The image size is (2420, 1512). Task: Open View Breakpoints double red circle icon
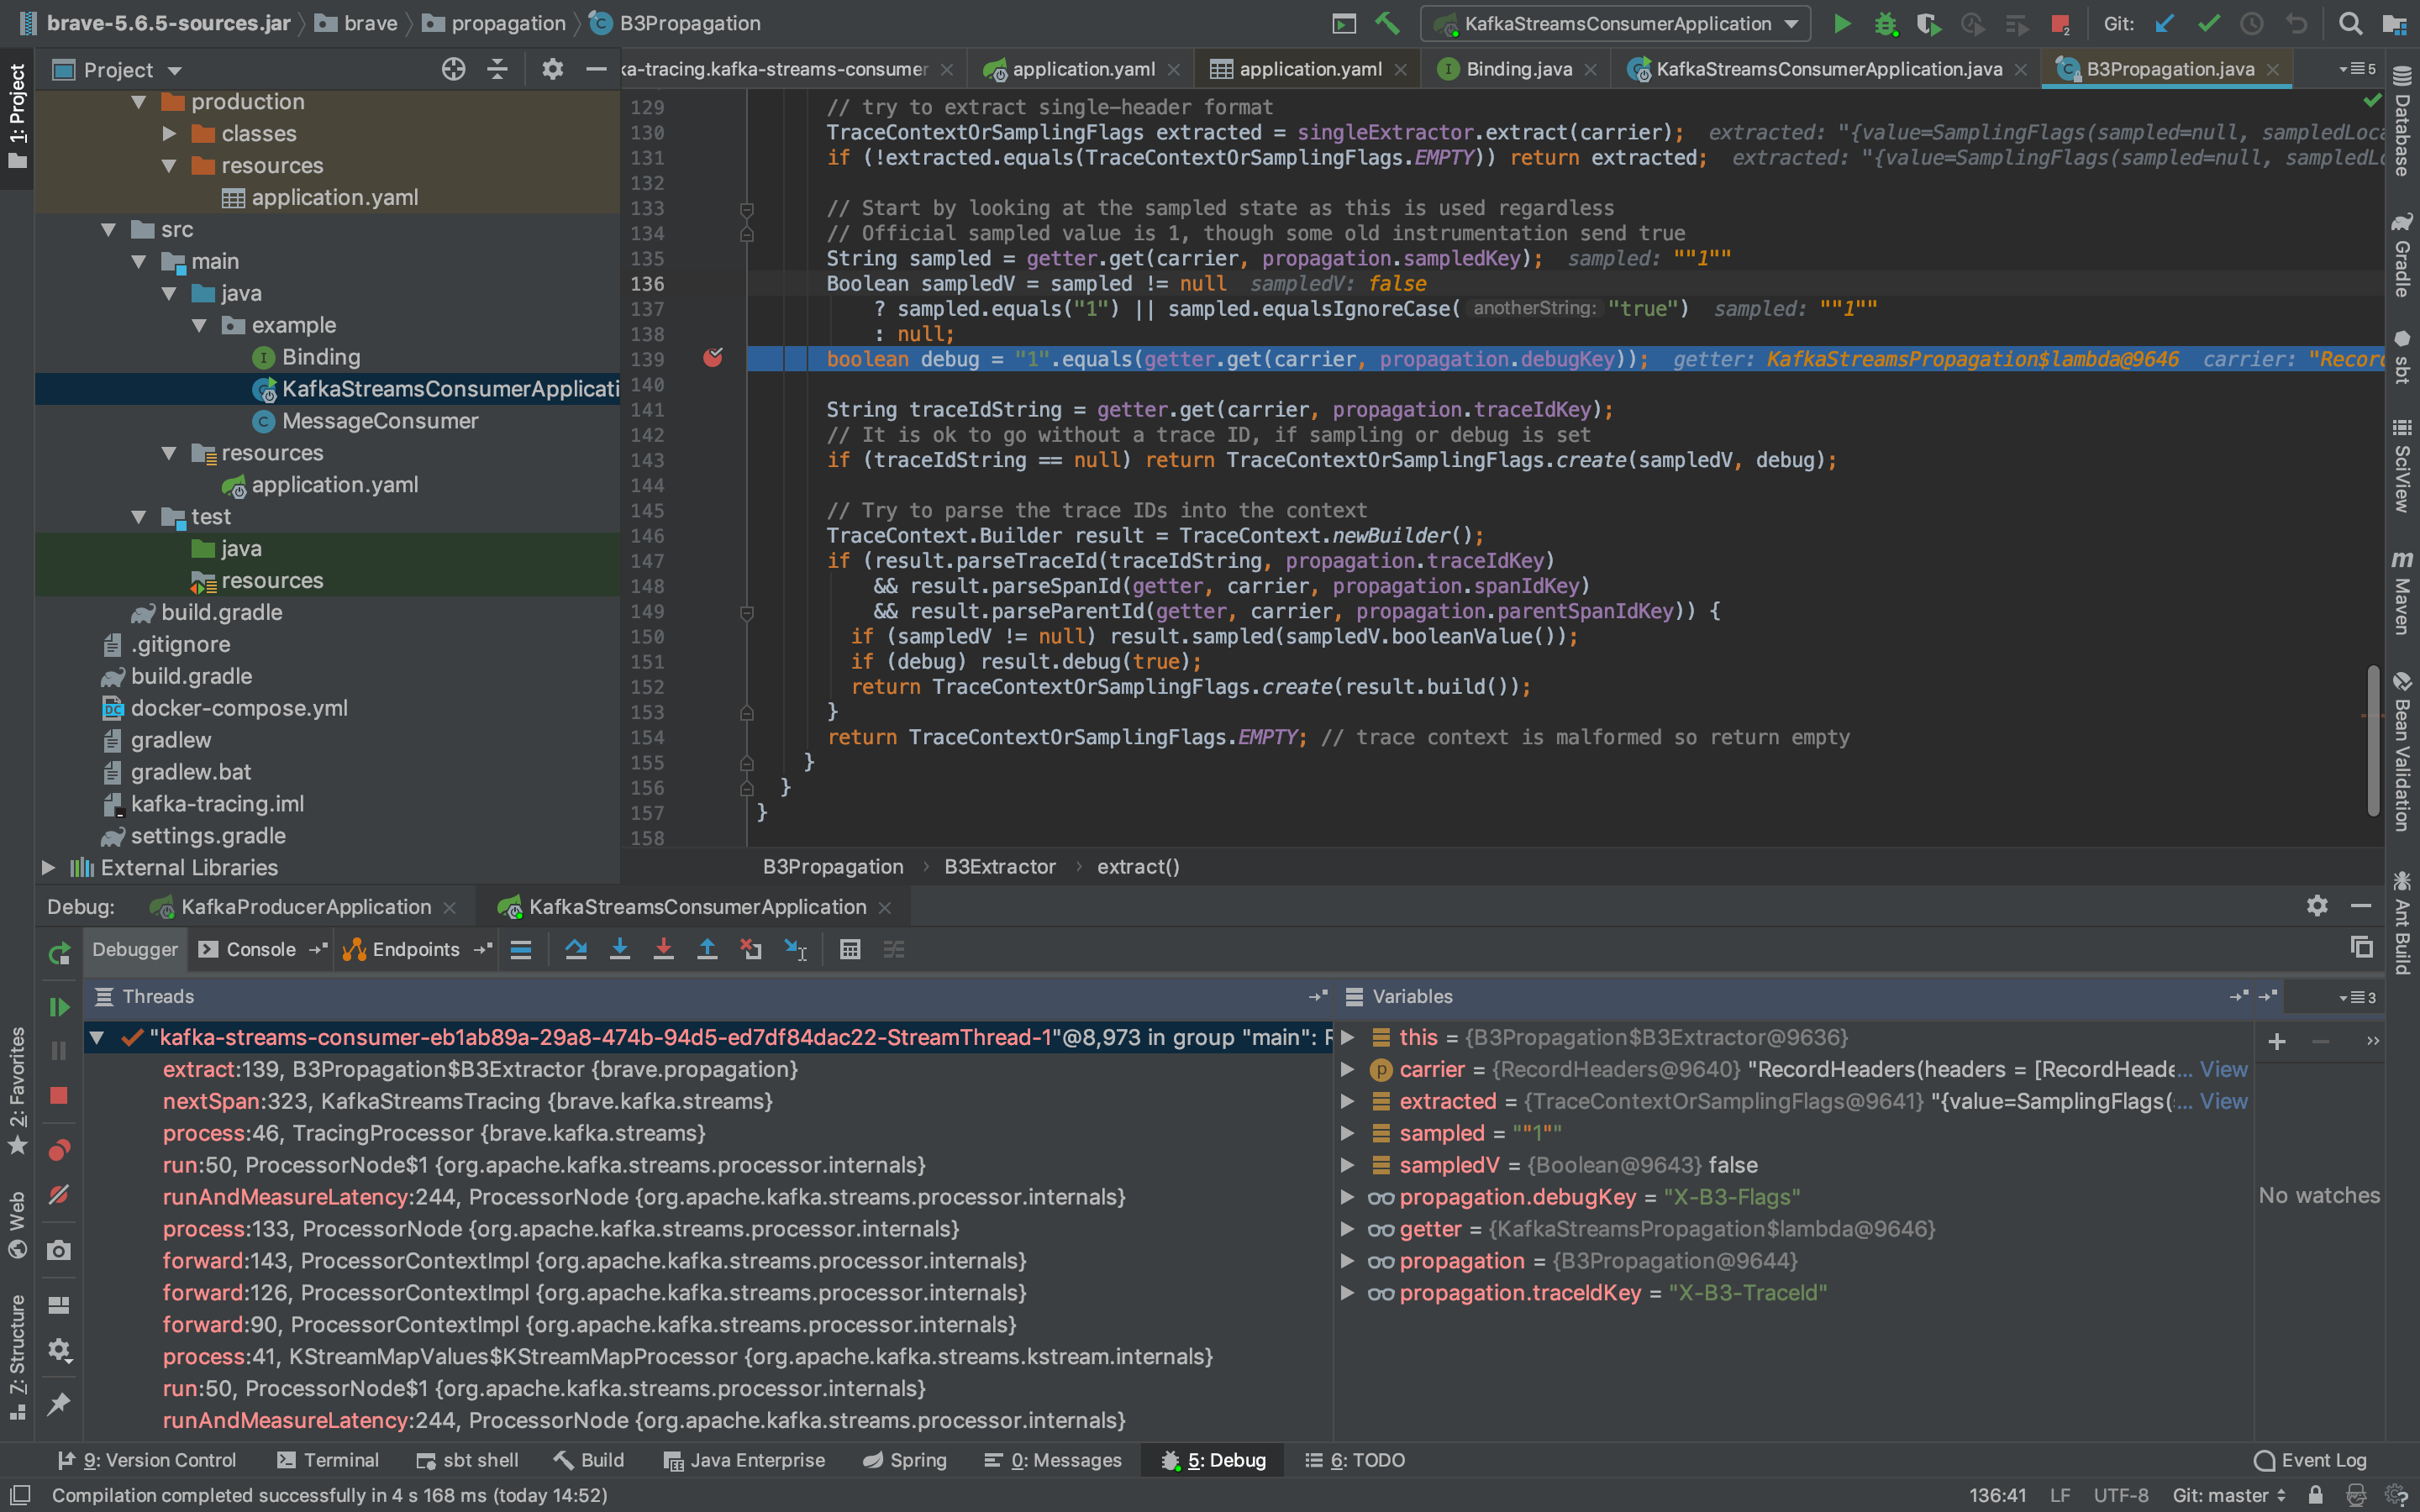[x=59, y=1150]
